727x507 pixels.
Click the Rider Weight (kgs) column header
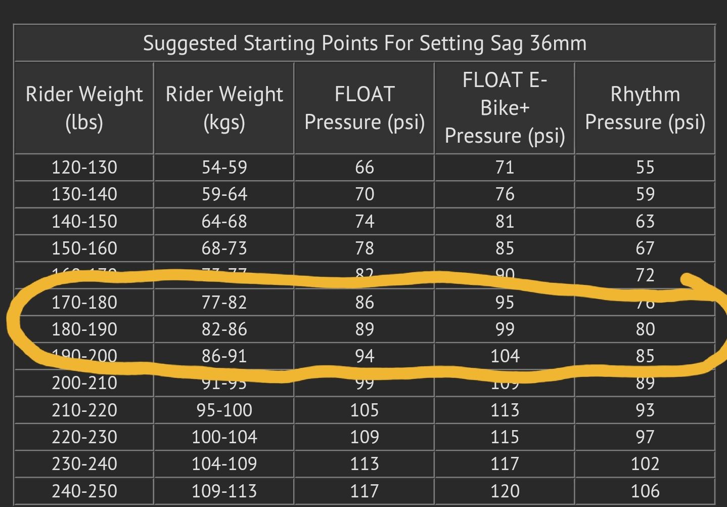(224, 108)
